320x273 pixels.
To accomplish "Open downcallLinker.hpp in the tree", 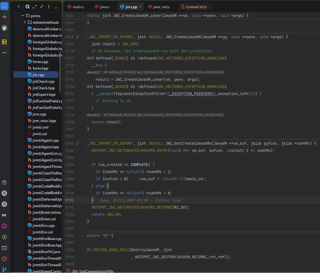I will (44, 35).
